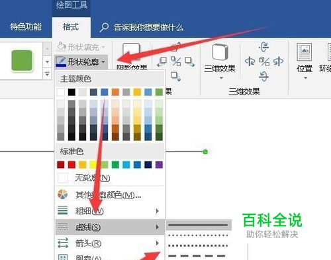331x260 pixels.
Task: Nudge shadow right icon
Action: (190, 62)
